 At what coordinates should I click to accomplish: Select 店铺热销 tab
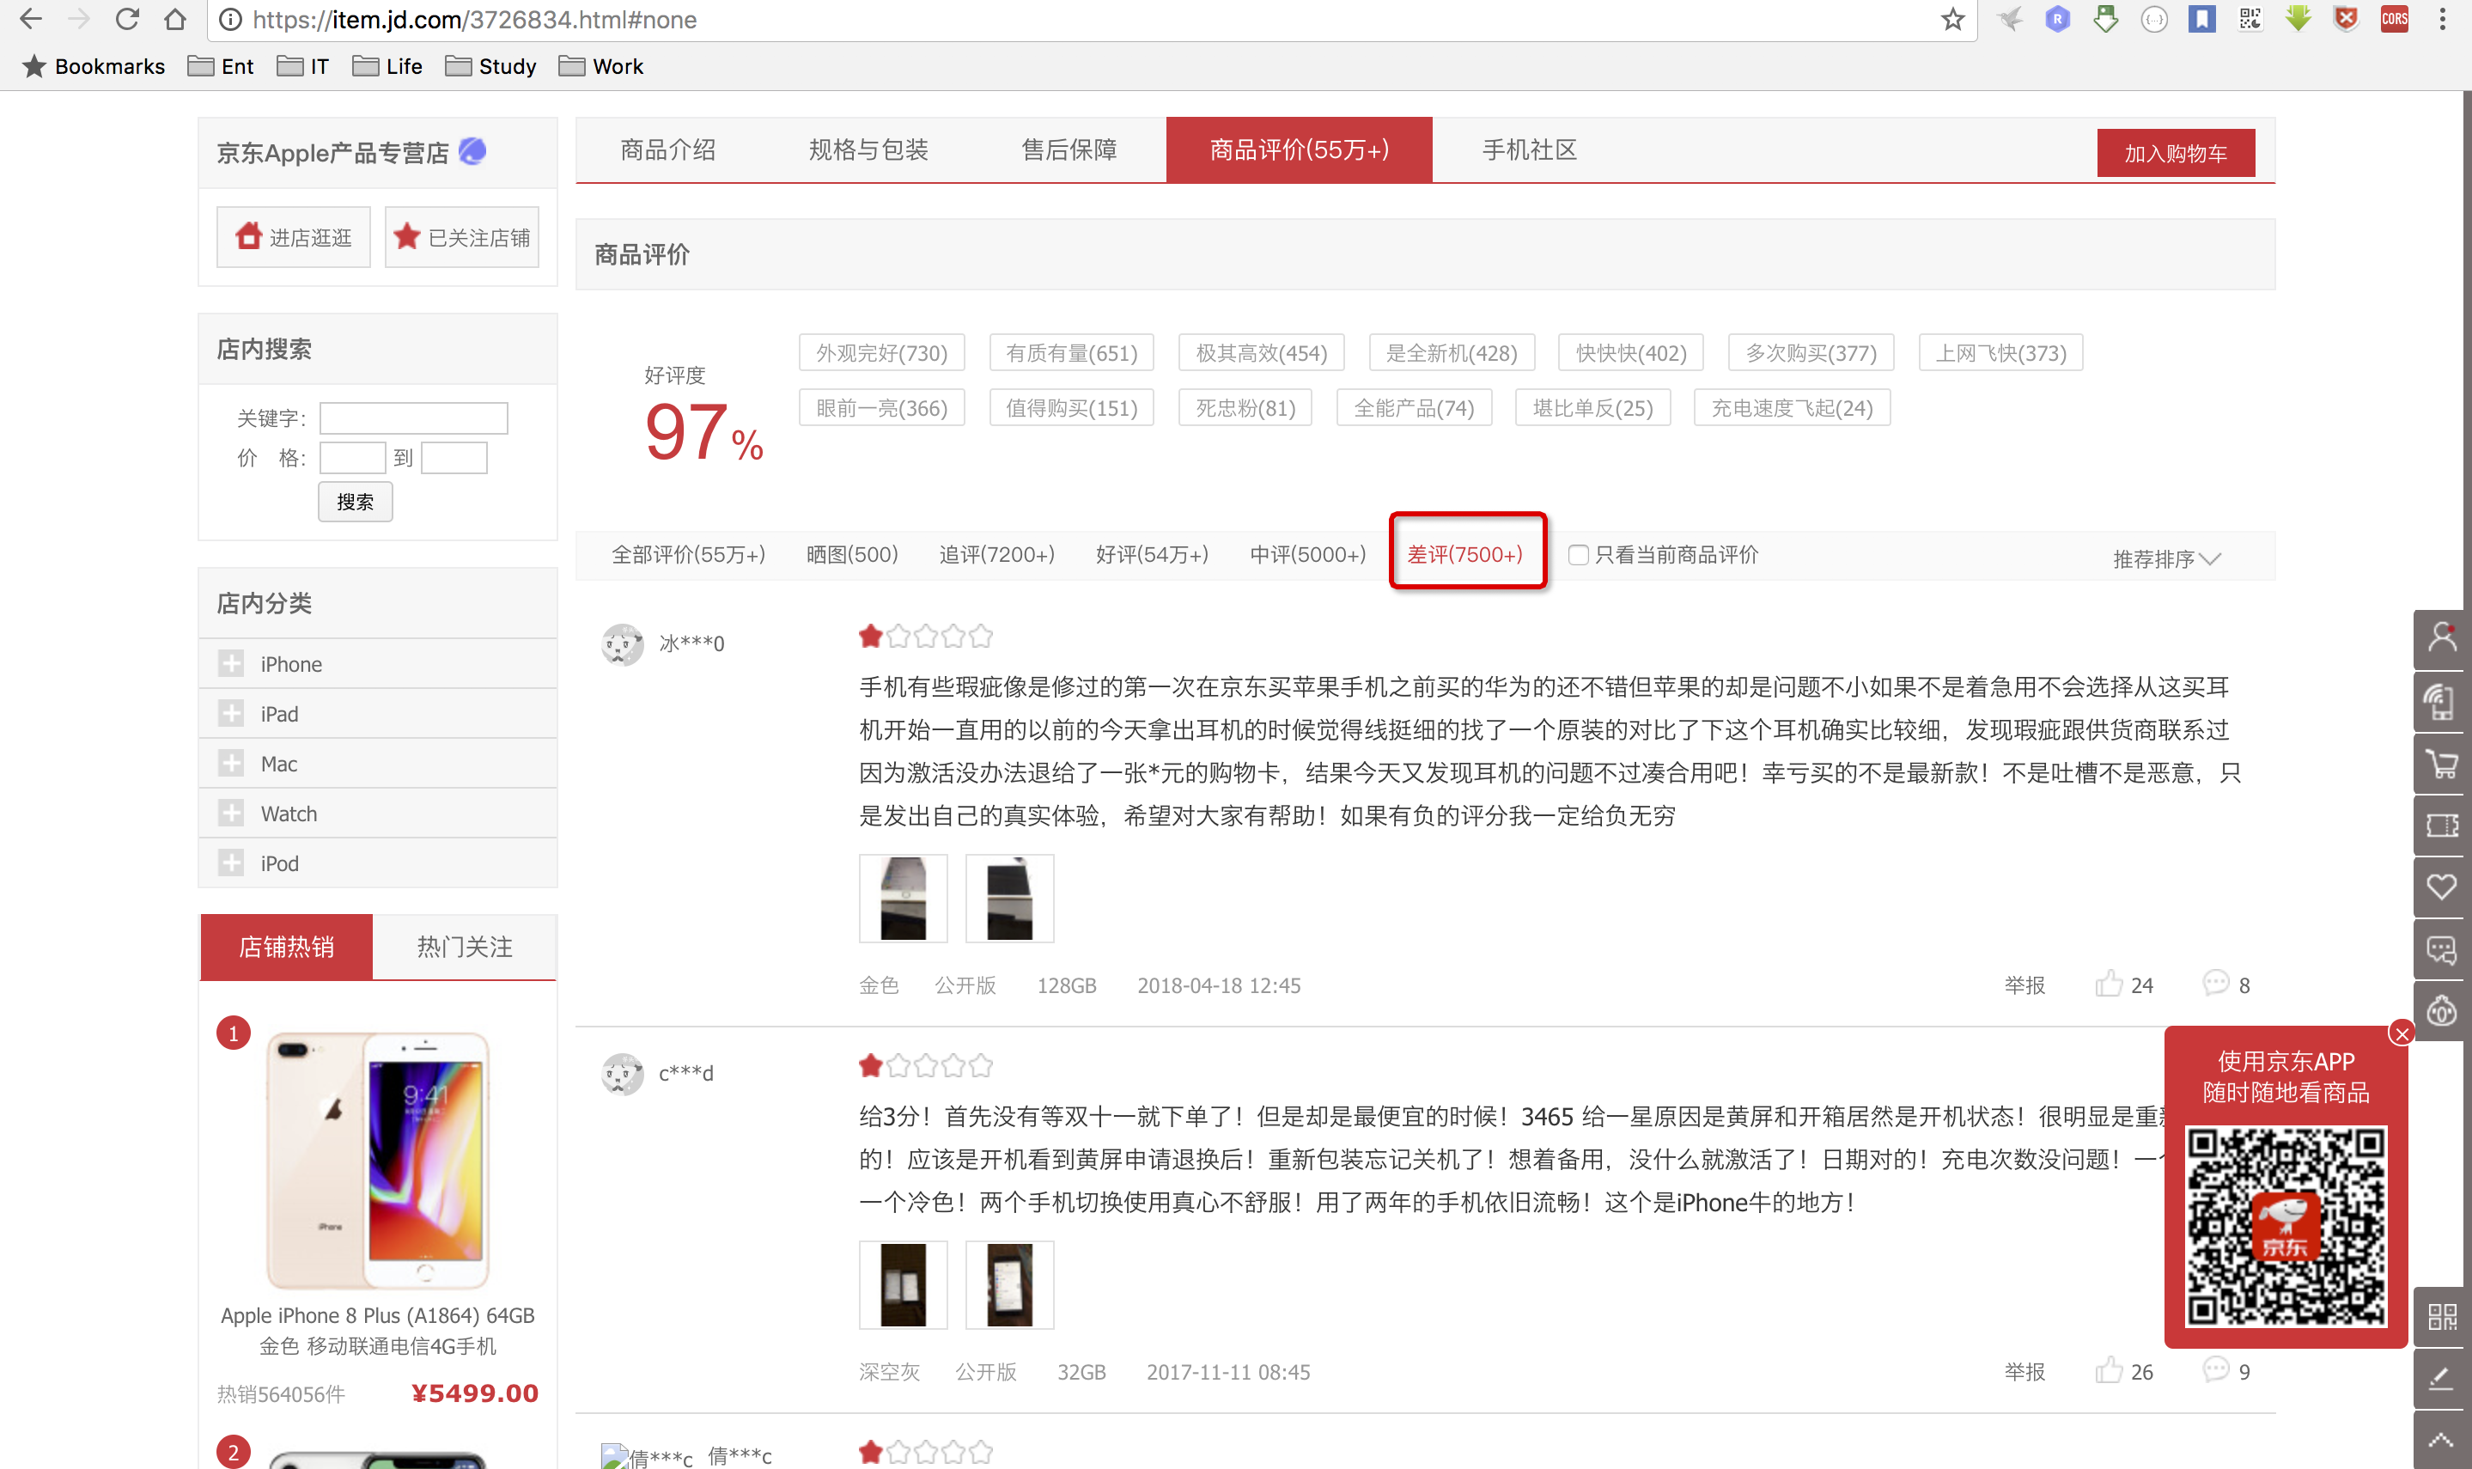tap(286, 947)
